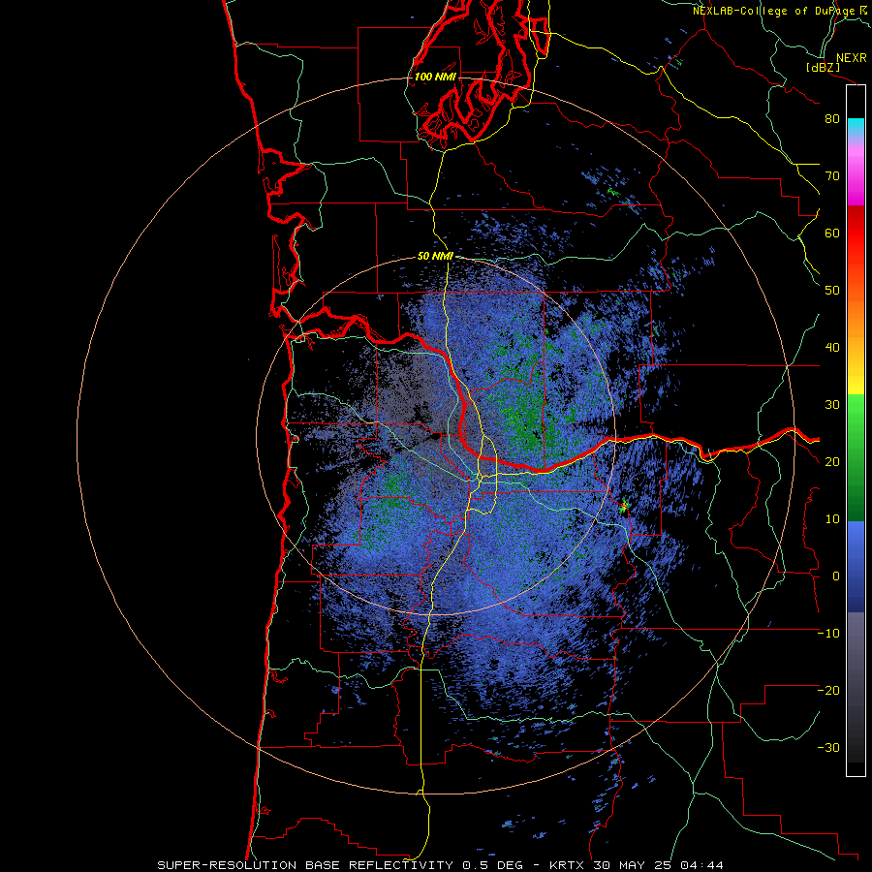
Task: Click the 20 value beside the green scale band
Action: click(x=832, y=462)
